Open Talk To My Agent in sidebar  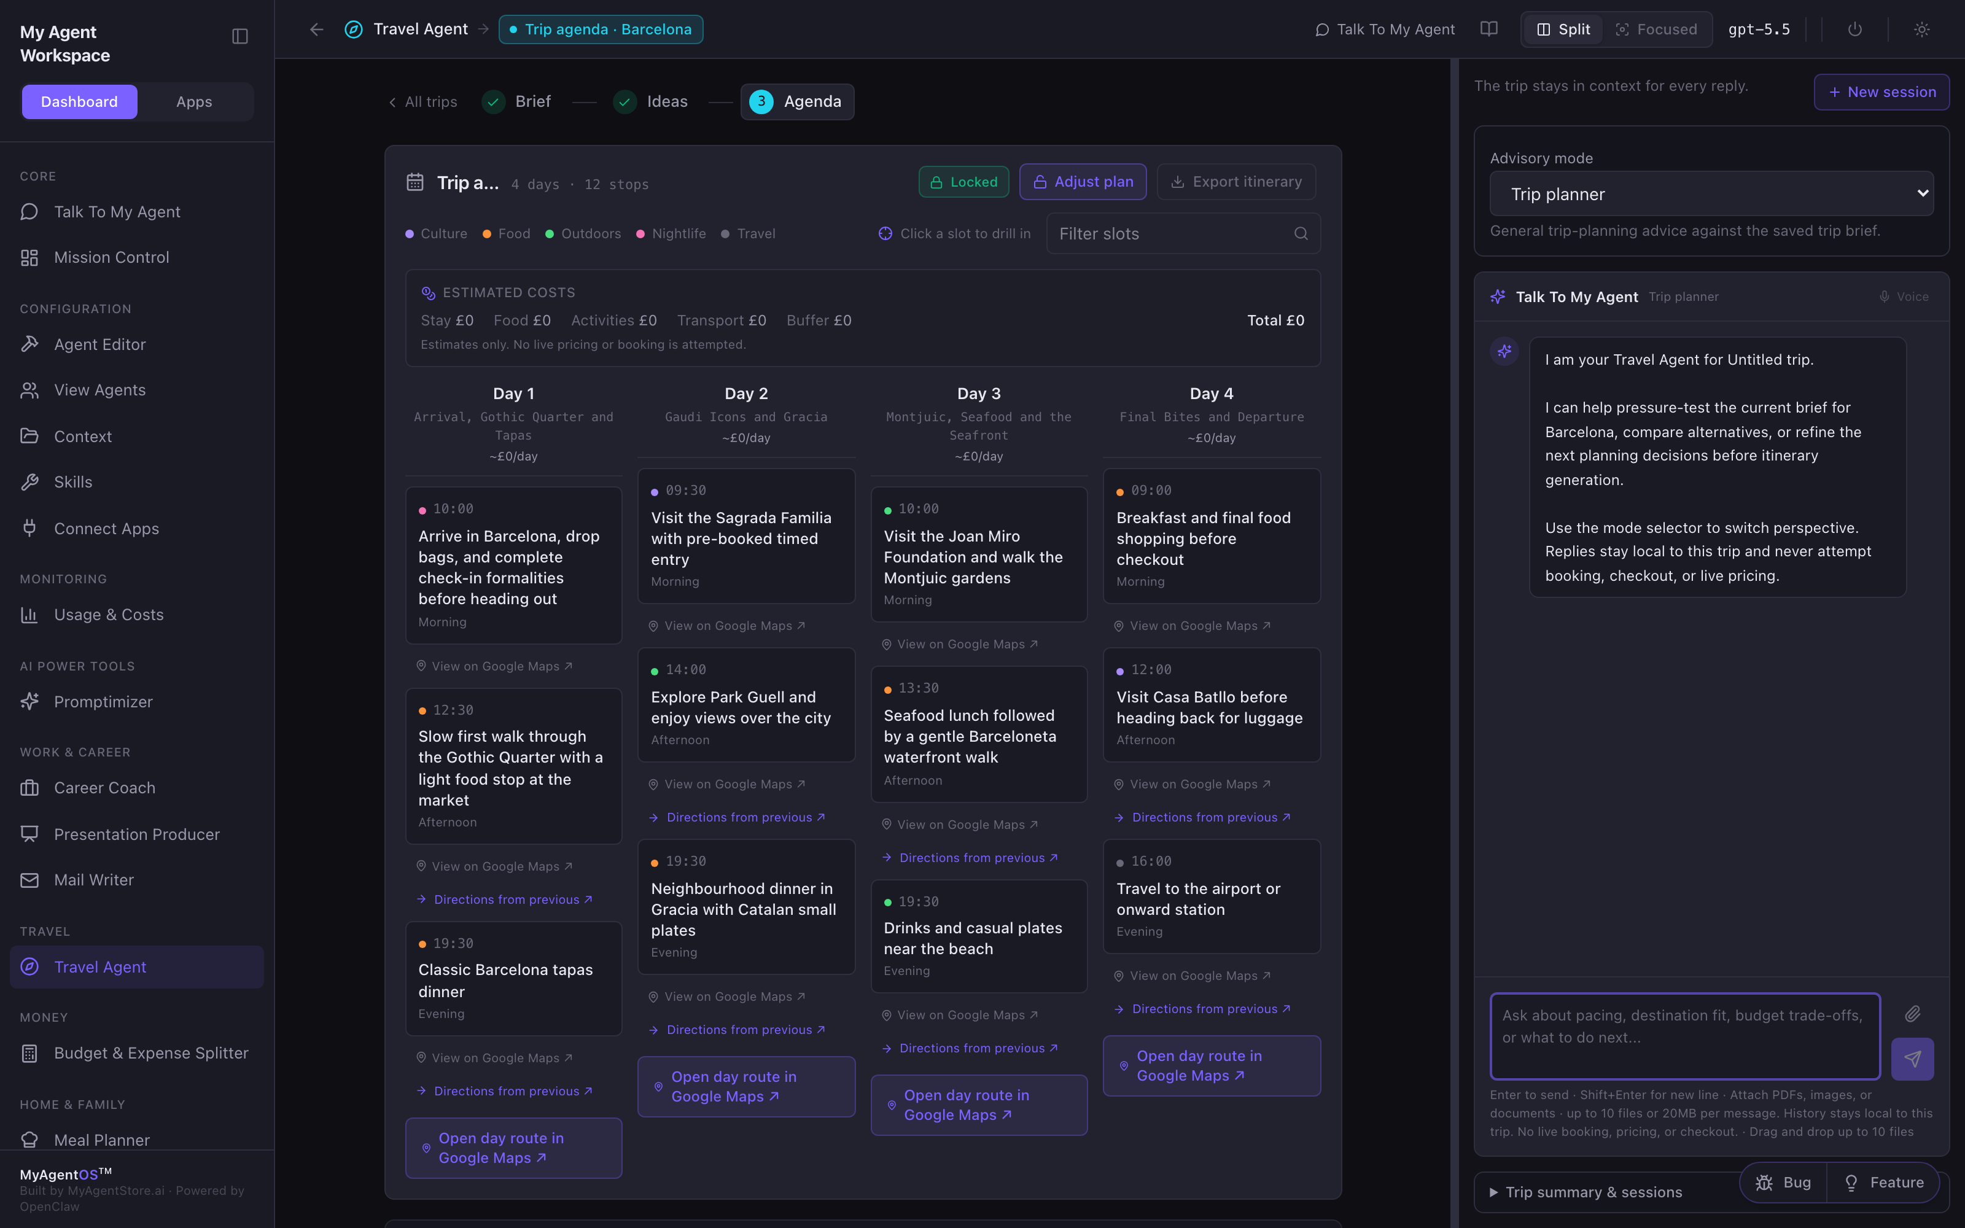pyautogui.click(x=136, y=212)
